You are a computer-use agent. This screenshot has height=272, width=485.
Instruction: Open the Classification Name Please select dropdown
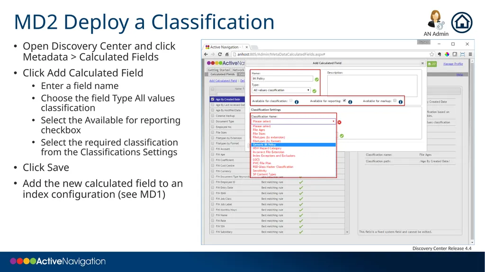(x=294, y=122)
